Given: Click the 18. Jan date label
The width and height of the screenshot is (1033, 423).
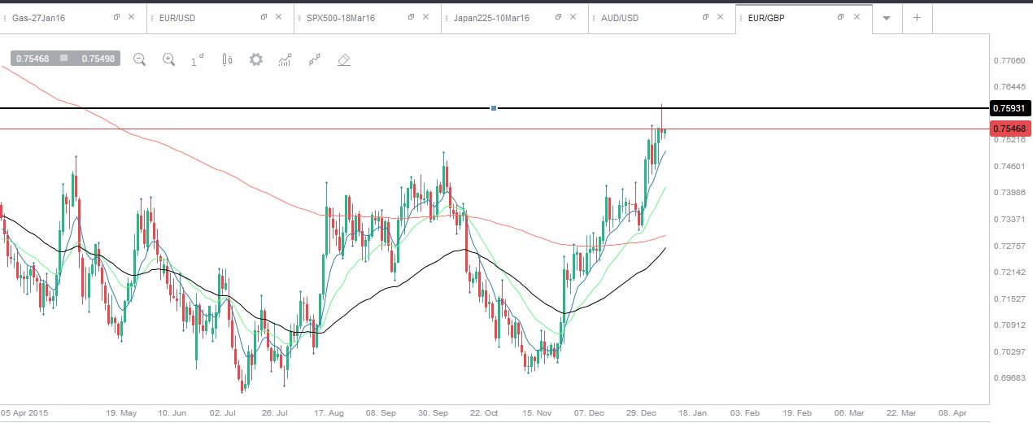Looking at the screenshot, I should click(x=694, y=413).
